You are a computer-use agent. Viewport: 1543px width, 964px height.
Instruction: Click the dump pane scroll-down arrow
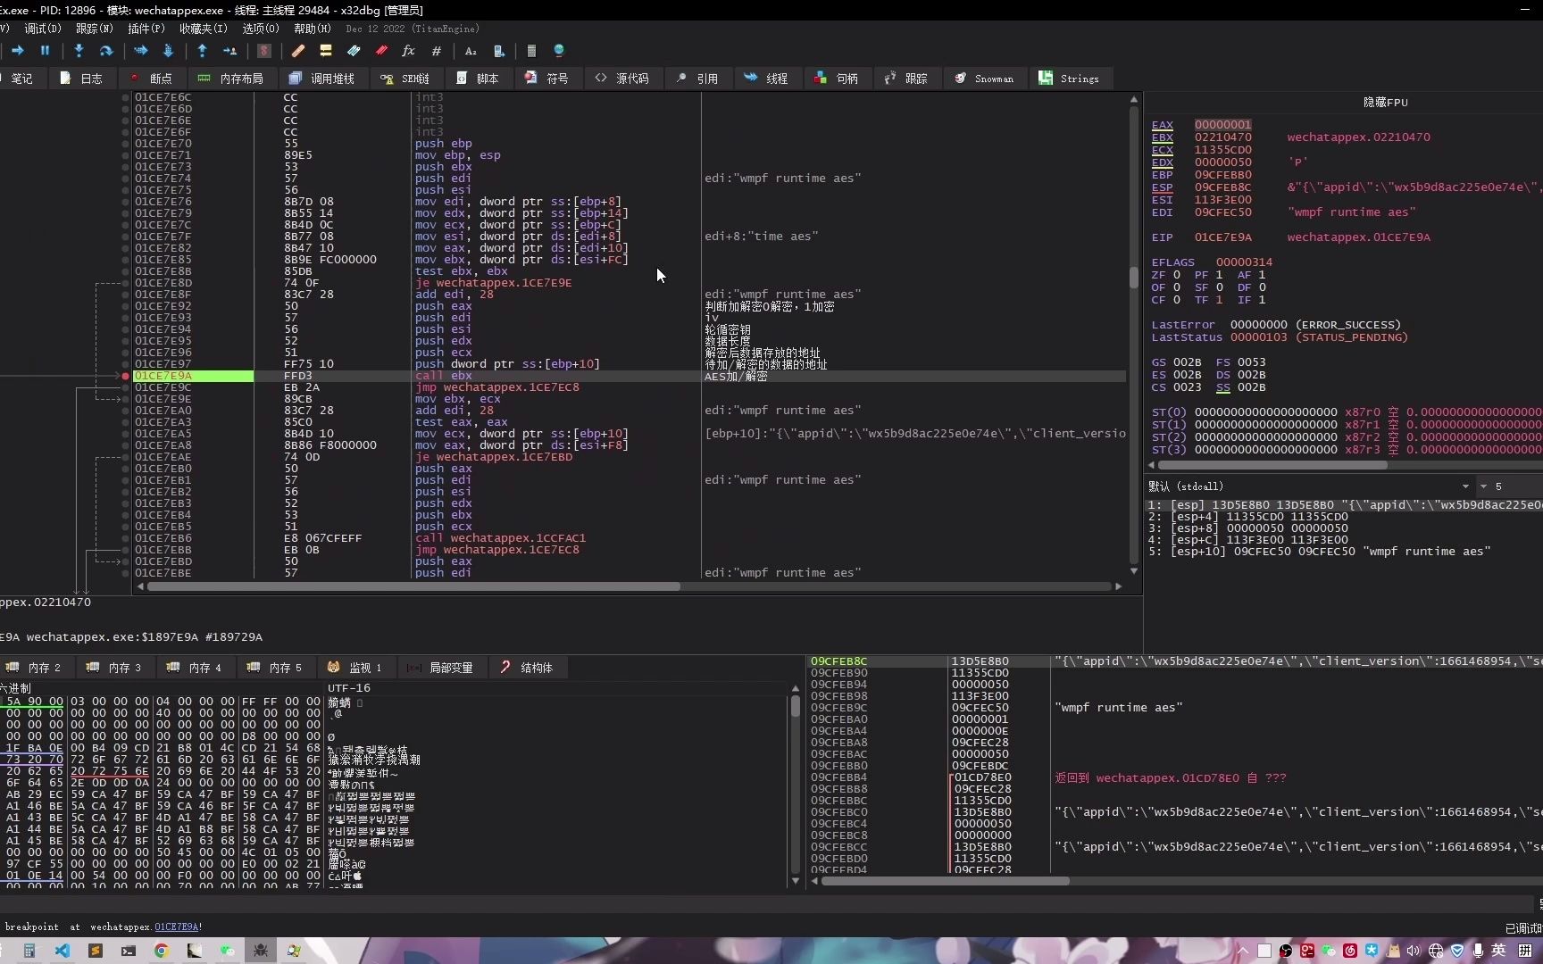coord(796,880)
